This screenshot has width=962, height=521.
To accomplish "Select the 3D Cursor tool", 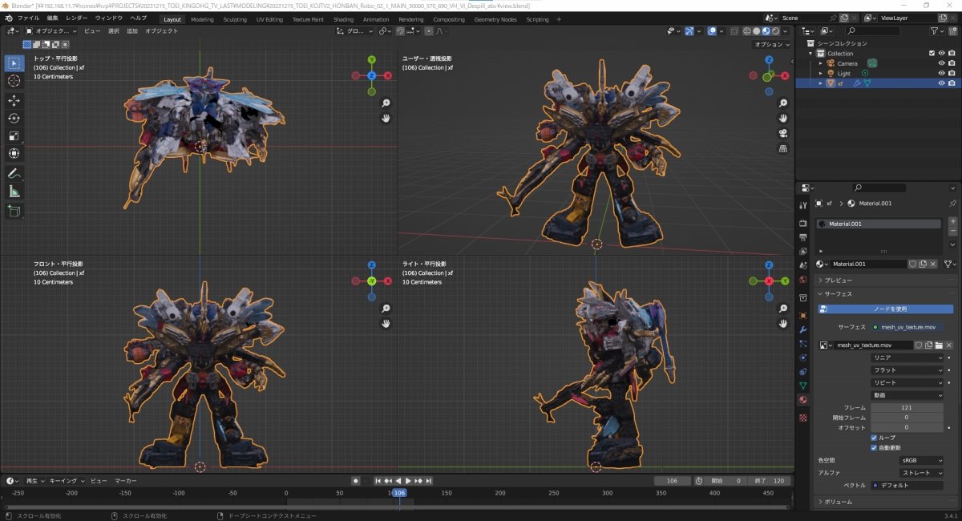I will pos(14,80).
